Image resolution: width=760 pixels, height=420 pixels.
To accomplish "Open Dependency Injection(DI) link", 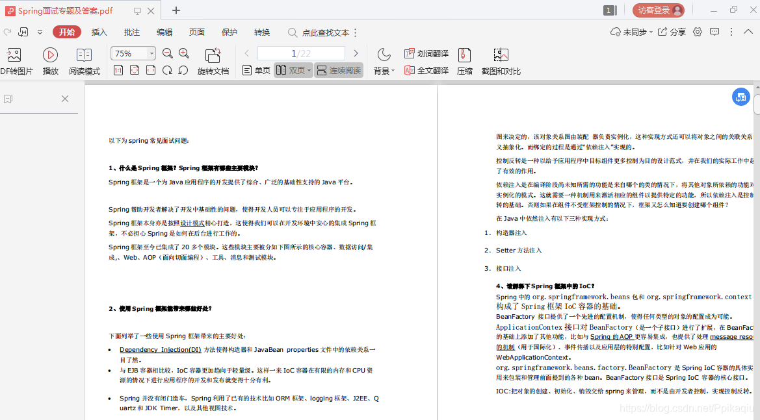I will tap(161, 349).
